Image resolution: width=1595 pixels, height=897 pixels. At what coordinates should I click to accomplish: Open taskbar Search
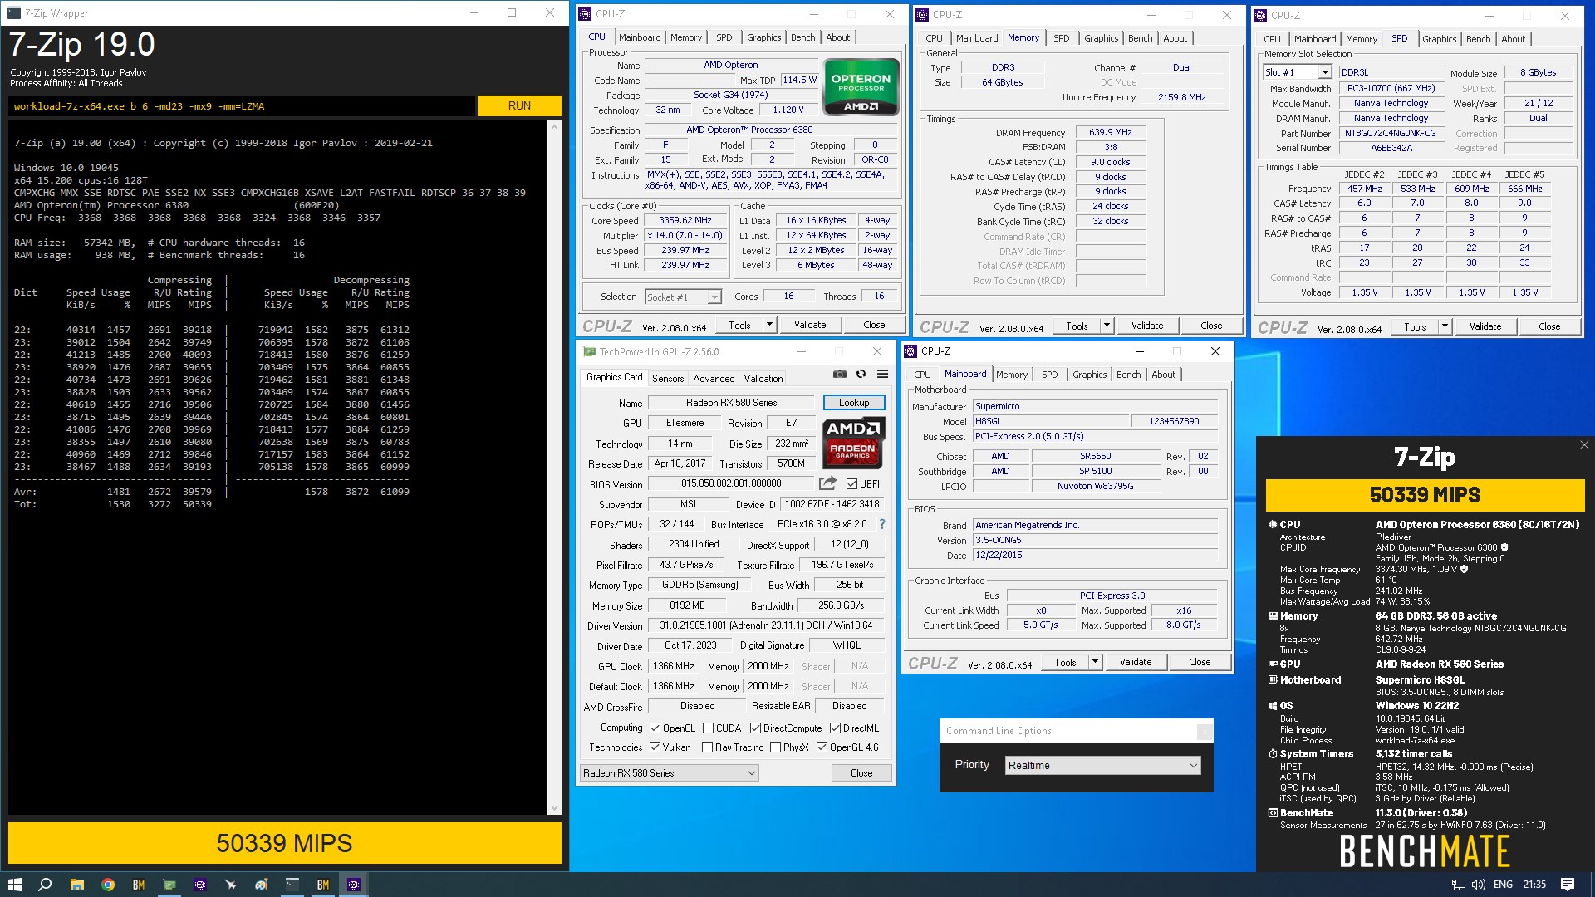coord(45,885)
